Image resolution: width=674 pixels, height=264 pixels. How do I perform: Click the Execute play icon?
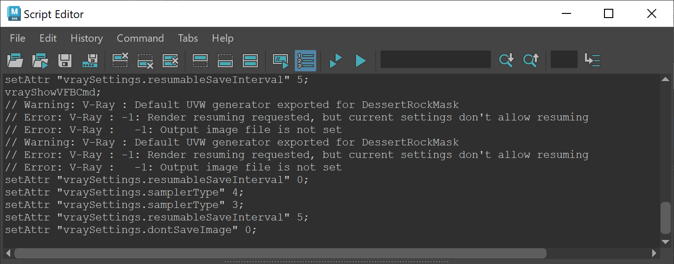coord(361,61)
